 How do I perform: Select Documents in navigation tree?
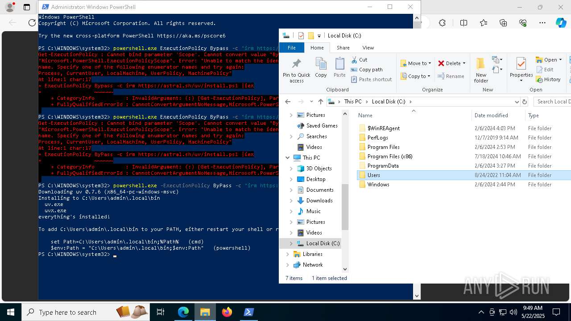320,190
